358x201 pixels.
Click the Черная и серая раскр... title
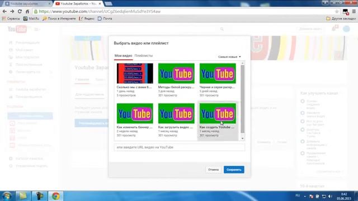[217, 87]
